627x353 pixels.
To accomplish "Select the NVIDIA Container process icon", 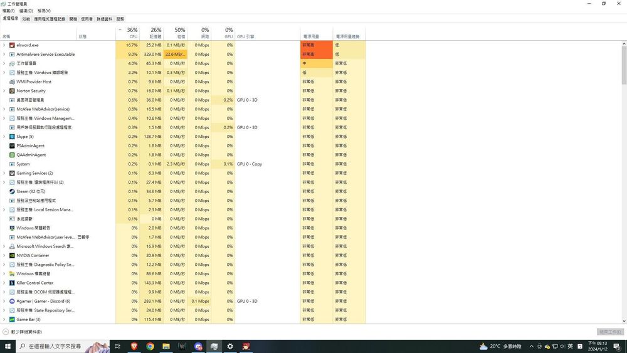I will tap(12, 255).
